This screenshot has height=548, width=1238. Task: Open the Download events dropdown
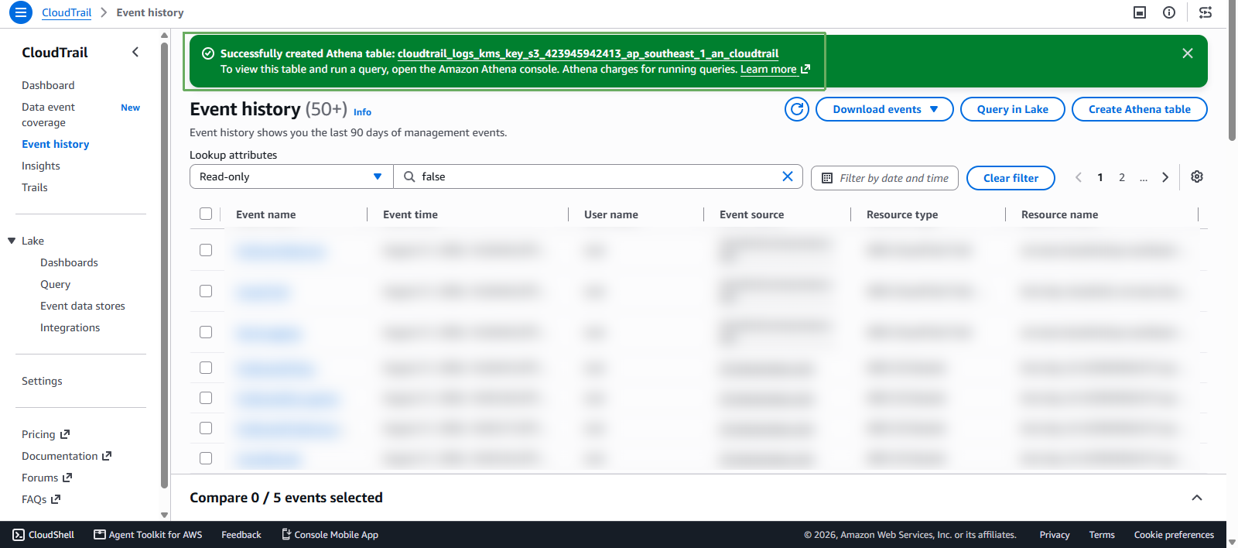884,109
